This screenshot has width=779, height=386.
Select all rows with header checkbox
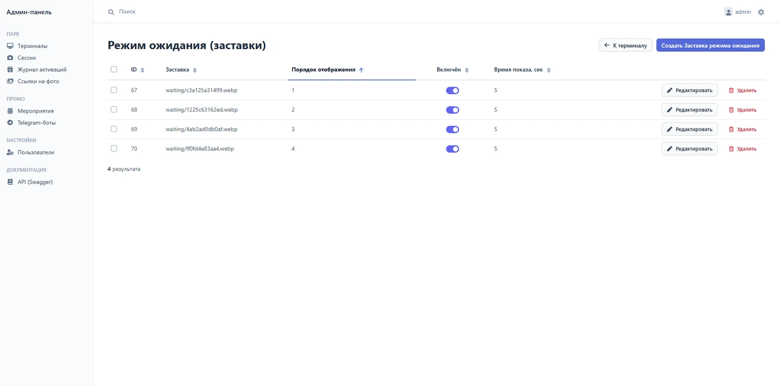114,69
